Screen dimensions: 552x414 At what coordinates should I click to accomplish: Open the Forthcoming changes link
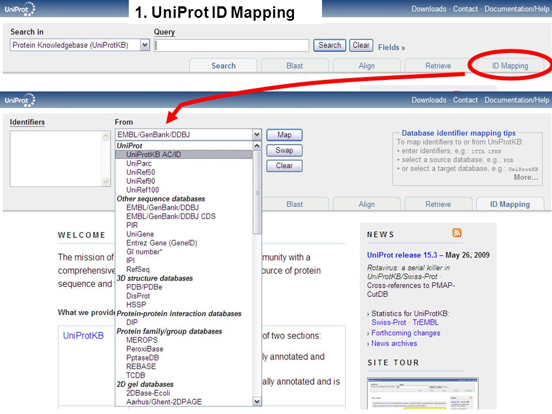405,333
